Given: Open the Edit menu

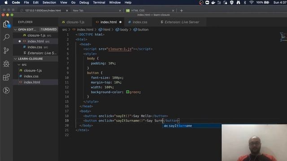Looking at the screenshot, I should 36,3.
